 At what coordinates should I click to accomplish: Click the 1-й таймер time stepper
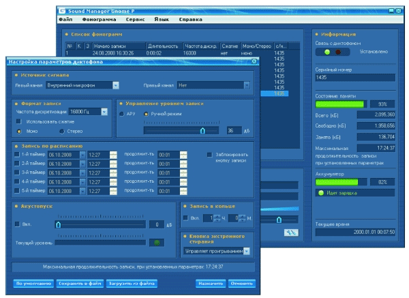pyautogui.click(x=113, y=155)
